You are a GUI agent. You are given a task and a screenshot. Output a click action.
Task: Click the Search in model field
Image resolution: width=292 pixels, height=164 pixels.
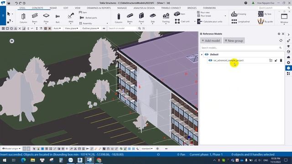(122, 28)
